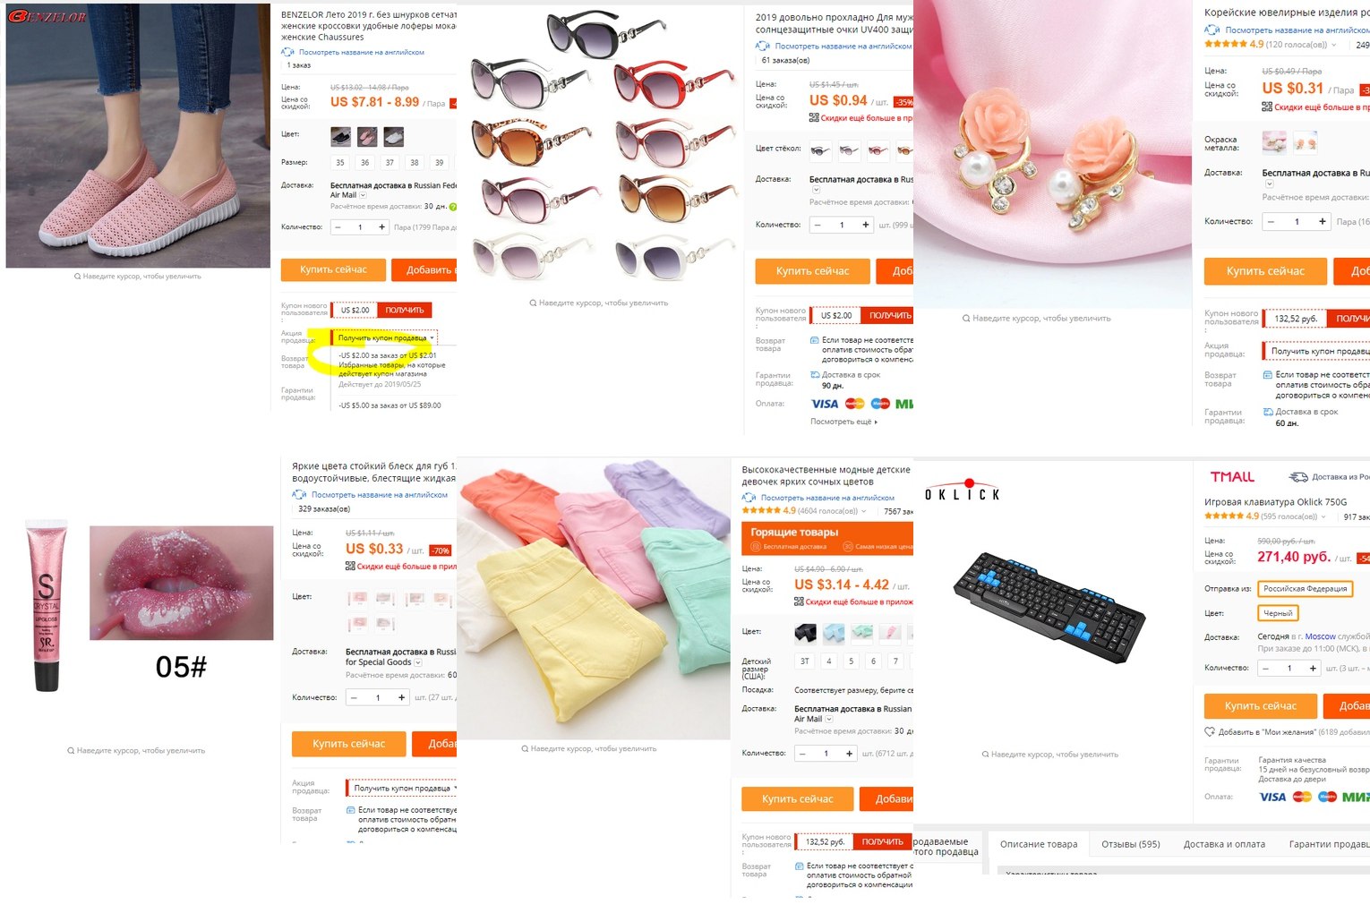
Task: Select the Российская Федерация shipping origin option
Action: point(1304,589)
